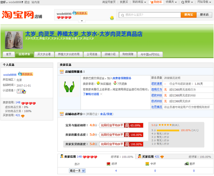
Task: Click the 好评 red flower icon
Action: click(108, 164)
